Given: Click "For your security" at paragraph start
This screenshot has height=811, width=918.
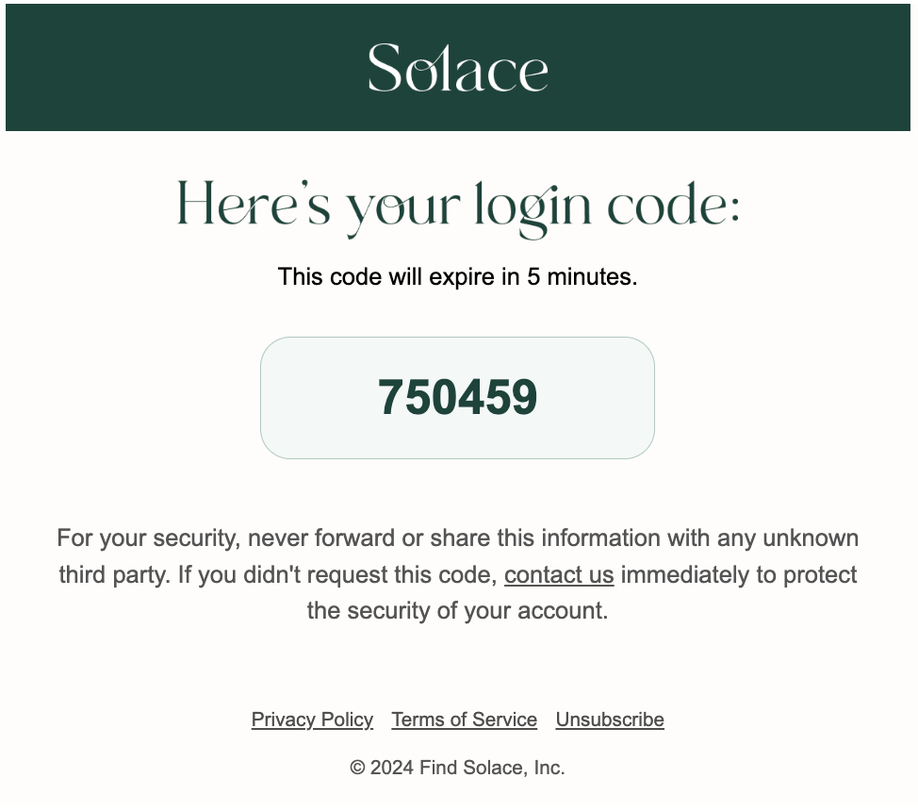Looking at the screenshot, I should (146, 538).
